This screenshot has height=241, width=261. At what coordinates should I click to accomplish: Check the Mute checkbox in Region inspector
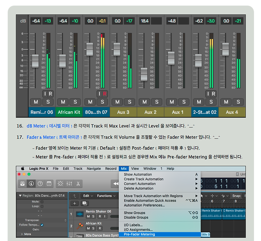click(42, 202)
